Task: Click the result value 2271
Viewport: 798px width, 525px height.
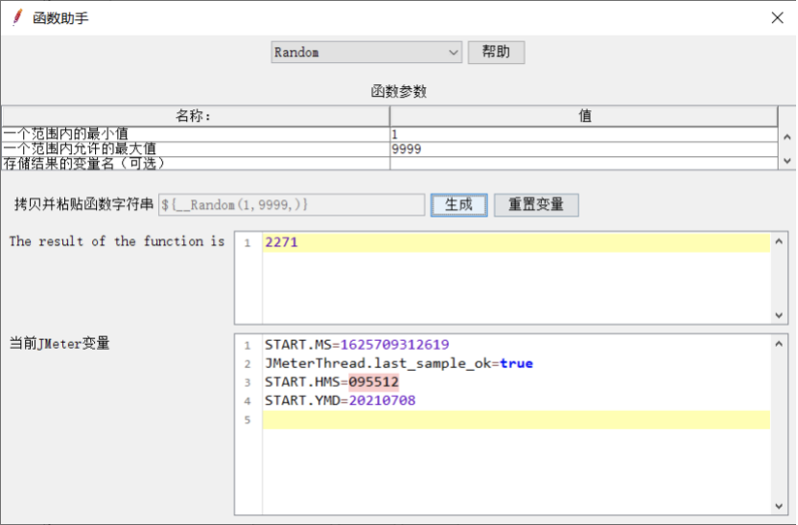Action: (281, 242)
